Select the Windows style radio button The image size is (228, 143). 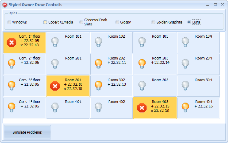[x=9, y=22]
